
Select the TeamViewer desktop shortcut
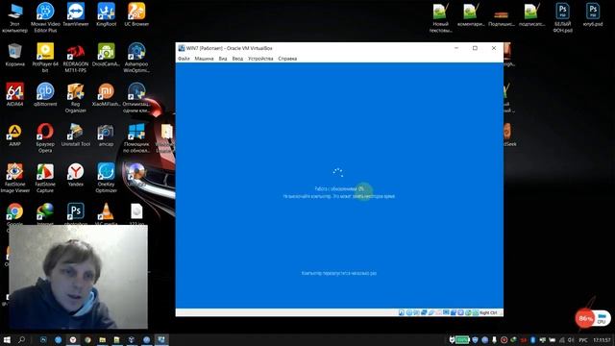(x=76, y=15)
